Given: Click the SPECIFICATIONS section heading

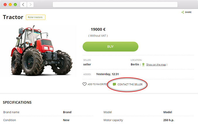Looking at the screenshot, I should point(17,102).
